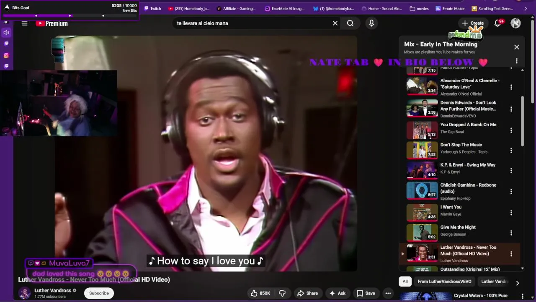Close the Mix playlist panel

516,47
